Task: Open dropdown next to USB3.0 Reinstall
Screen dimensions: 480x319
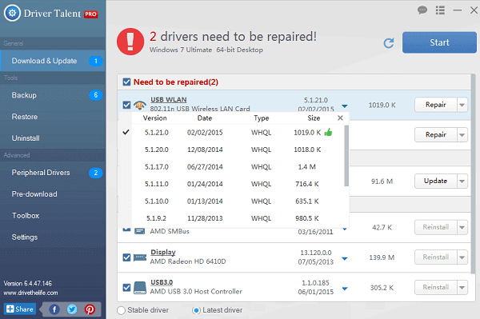Action: click(x=462, y=288)
